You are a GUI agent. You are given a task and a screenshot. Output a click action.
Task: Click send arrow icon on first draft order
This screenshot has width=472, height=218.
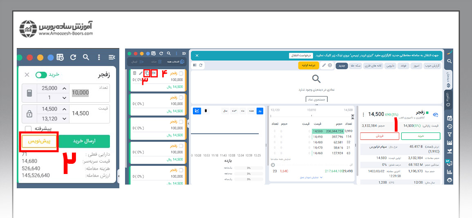[x=154, y=73]
